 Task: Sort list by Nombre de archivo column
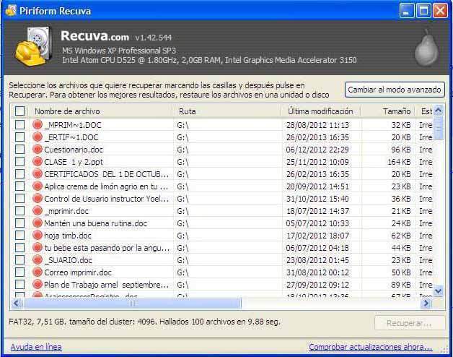click(101, 111)
